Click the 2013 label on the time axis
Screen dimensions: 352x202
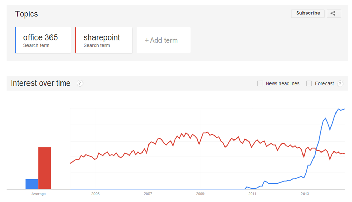click(x=305, y=194)
